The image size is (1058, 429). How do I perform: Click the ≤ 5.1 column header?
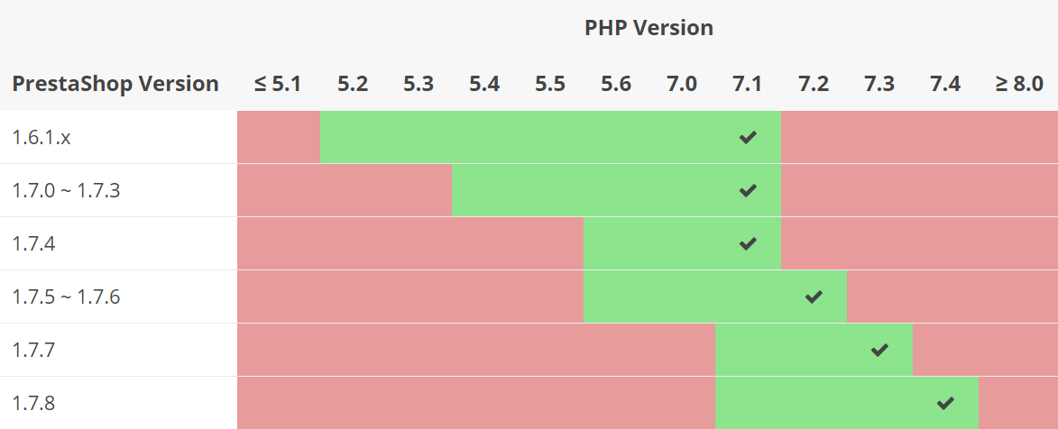[x=278, y=84]
